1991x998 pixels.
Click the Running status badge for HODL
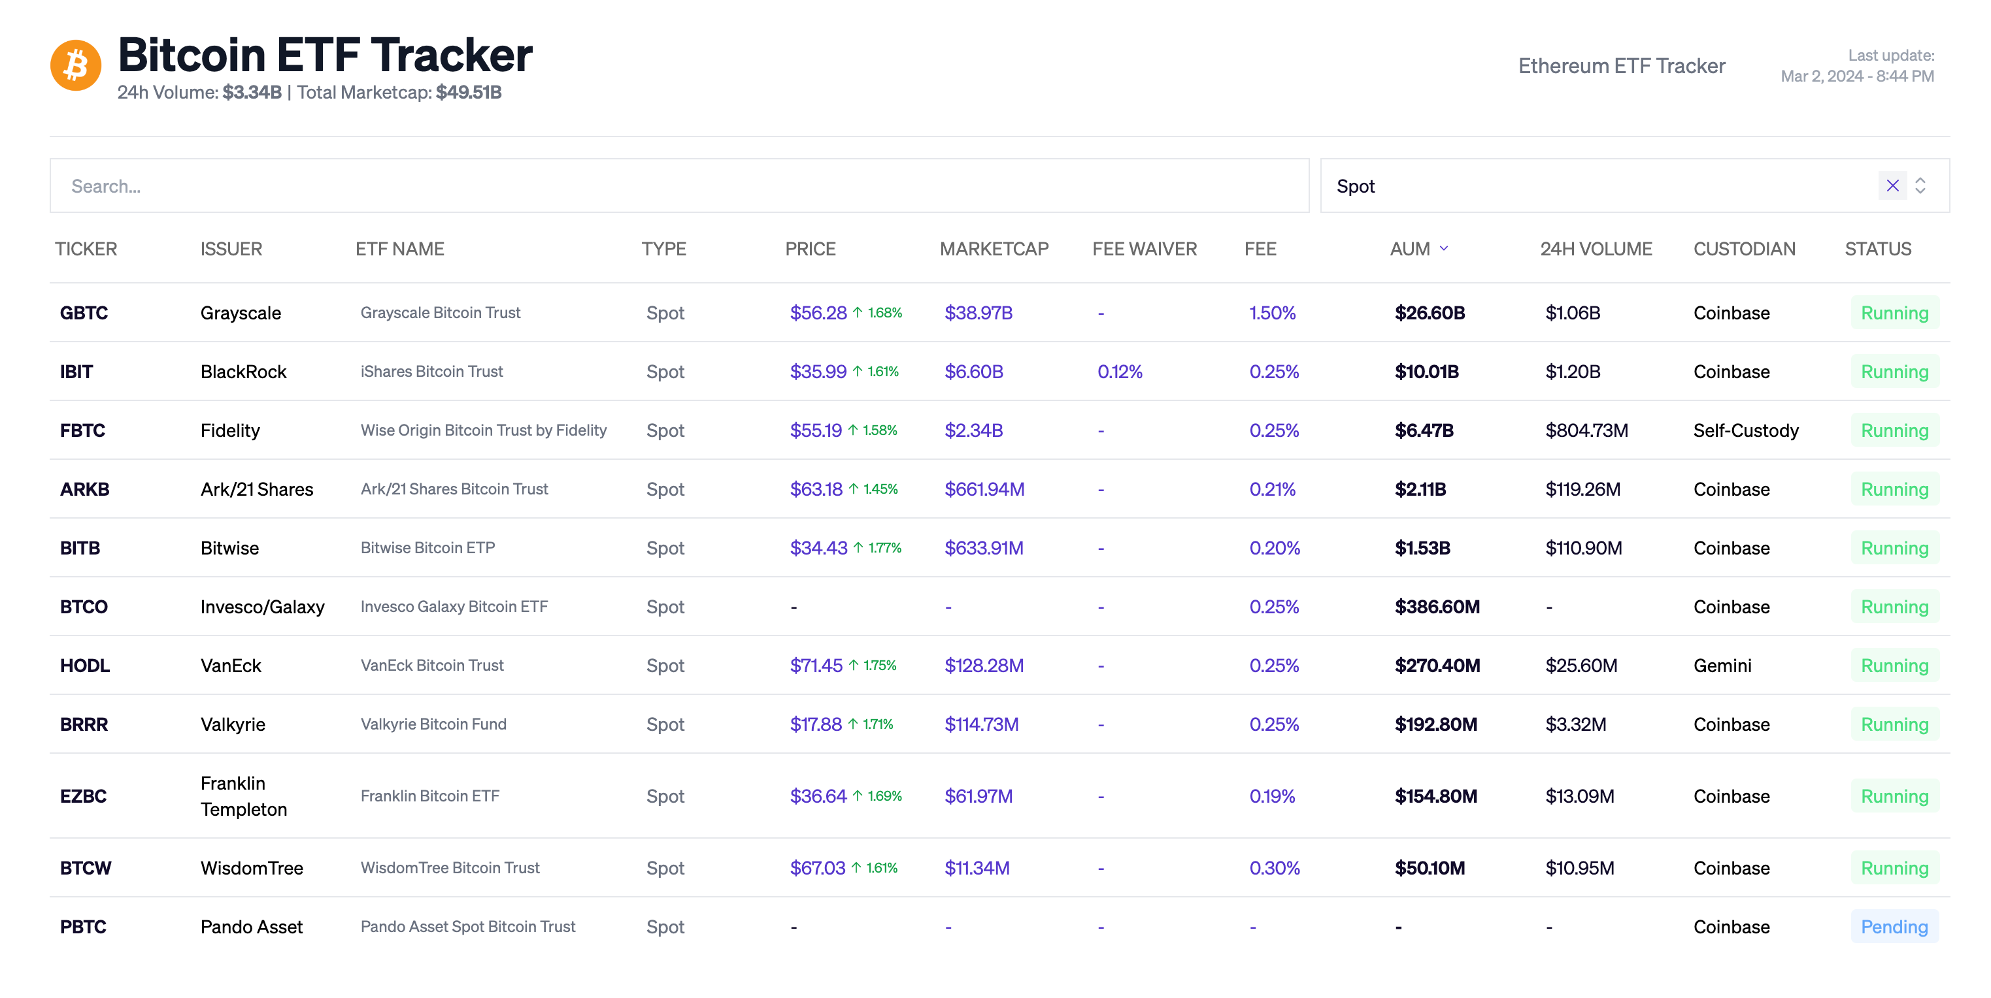1894,665
